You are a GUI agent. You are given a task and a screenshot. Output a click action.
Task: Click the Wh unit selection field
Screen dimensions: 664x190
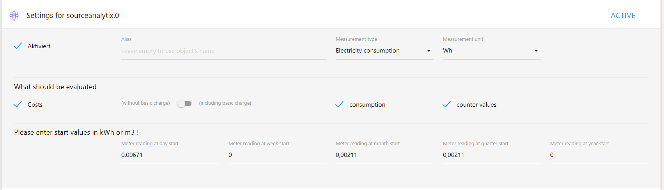492,51
